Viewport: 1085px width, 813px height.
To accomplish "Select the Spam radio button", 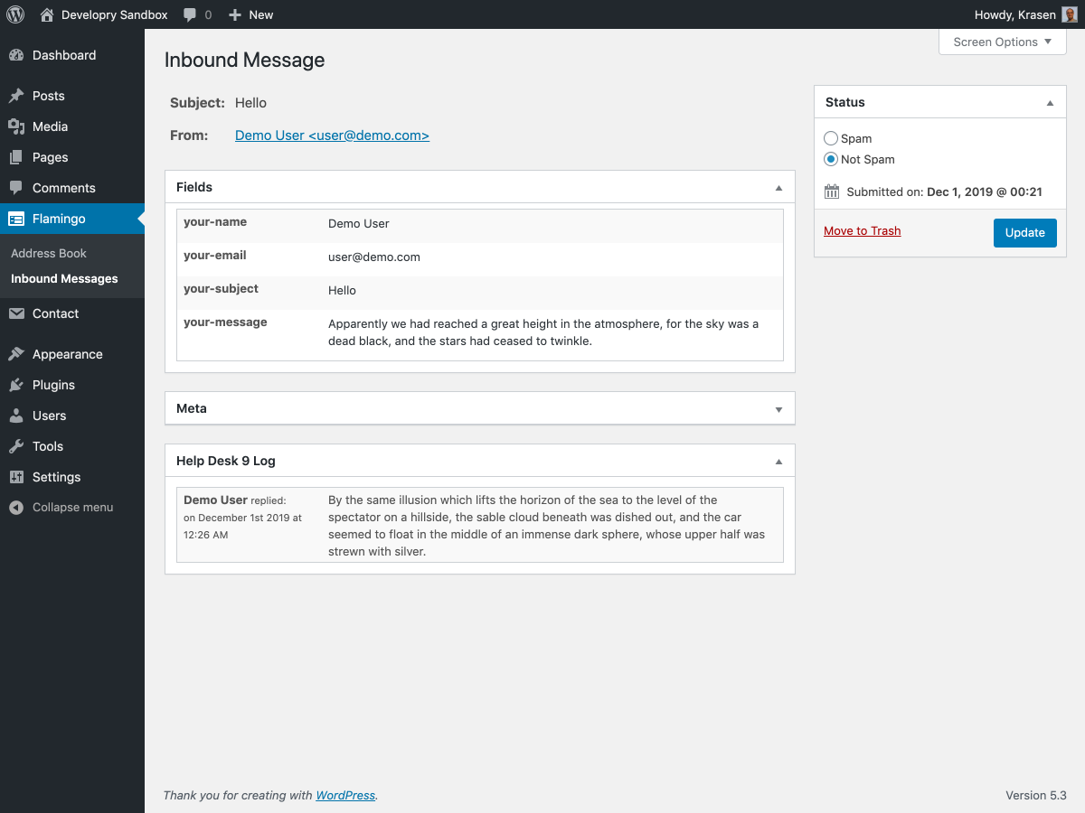I will coord(831,138).
